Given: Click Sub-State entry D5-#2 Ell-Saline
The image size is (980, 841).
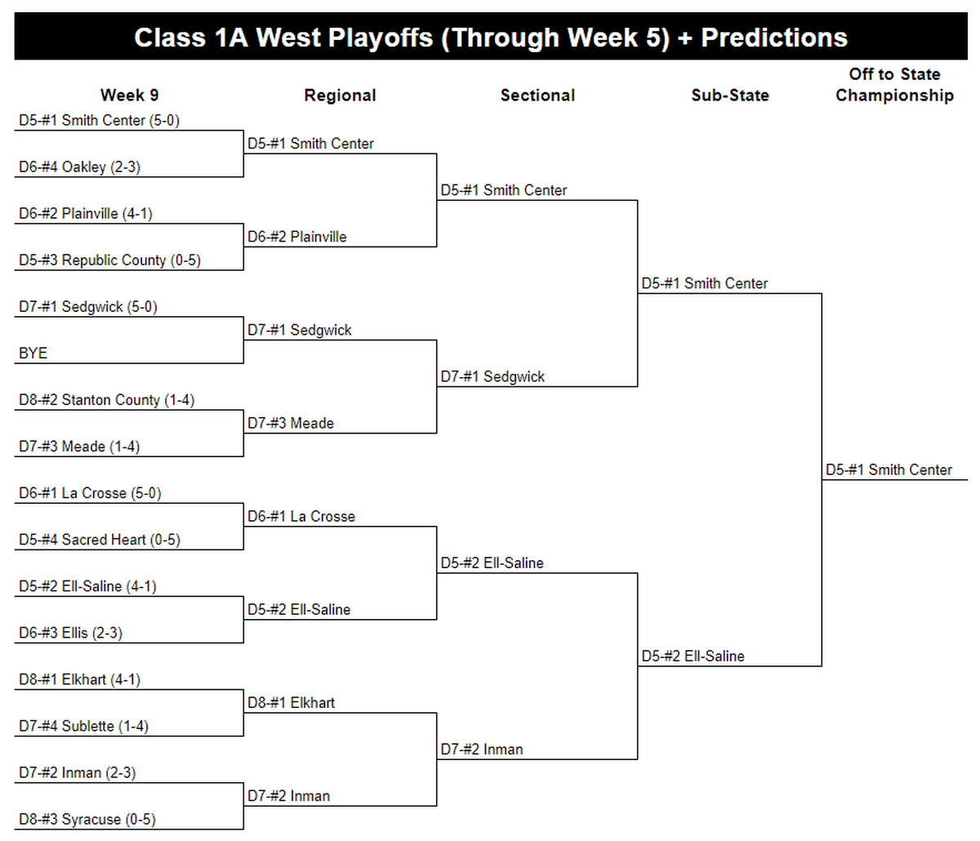Looking at the screenshot, I should click(693, 656).
